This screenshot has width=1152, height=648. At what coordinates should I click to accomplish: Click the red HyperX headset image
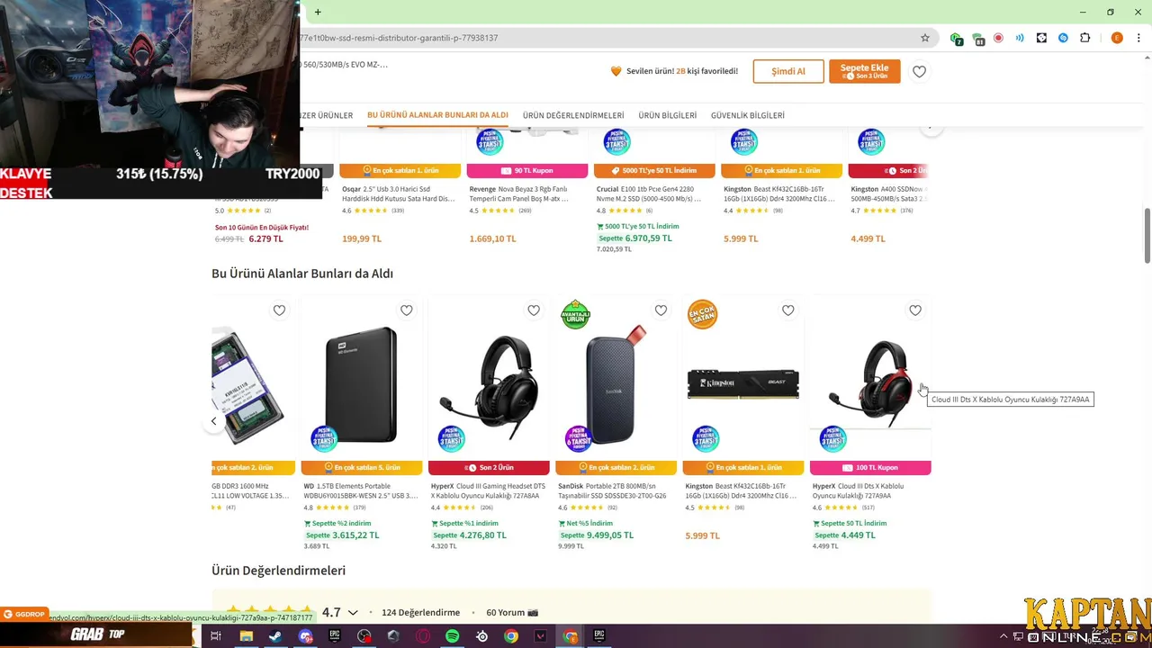870,382
